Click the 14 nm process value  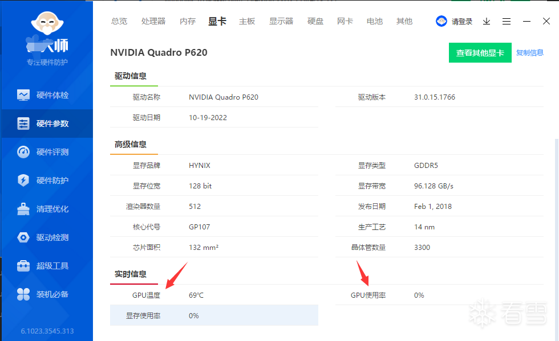[424, 227]
